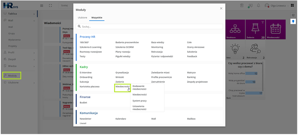
Task: Select Nieobecności in the submenu
Action: (139, 95)
